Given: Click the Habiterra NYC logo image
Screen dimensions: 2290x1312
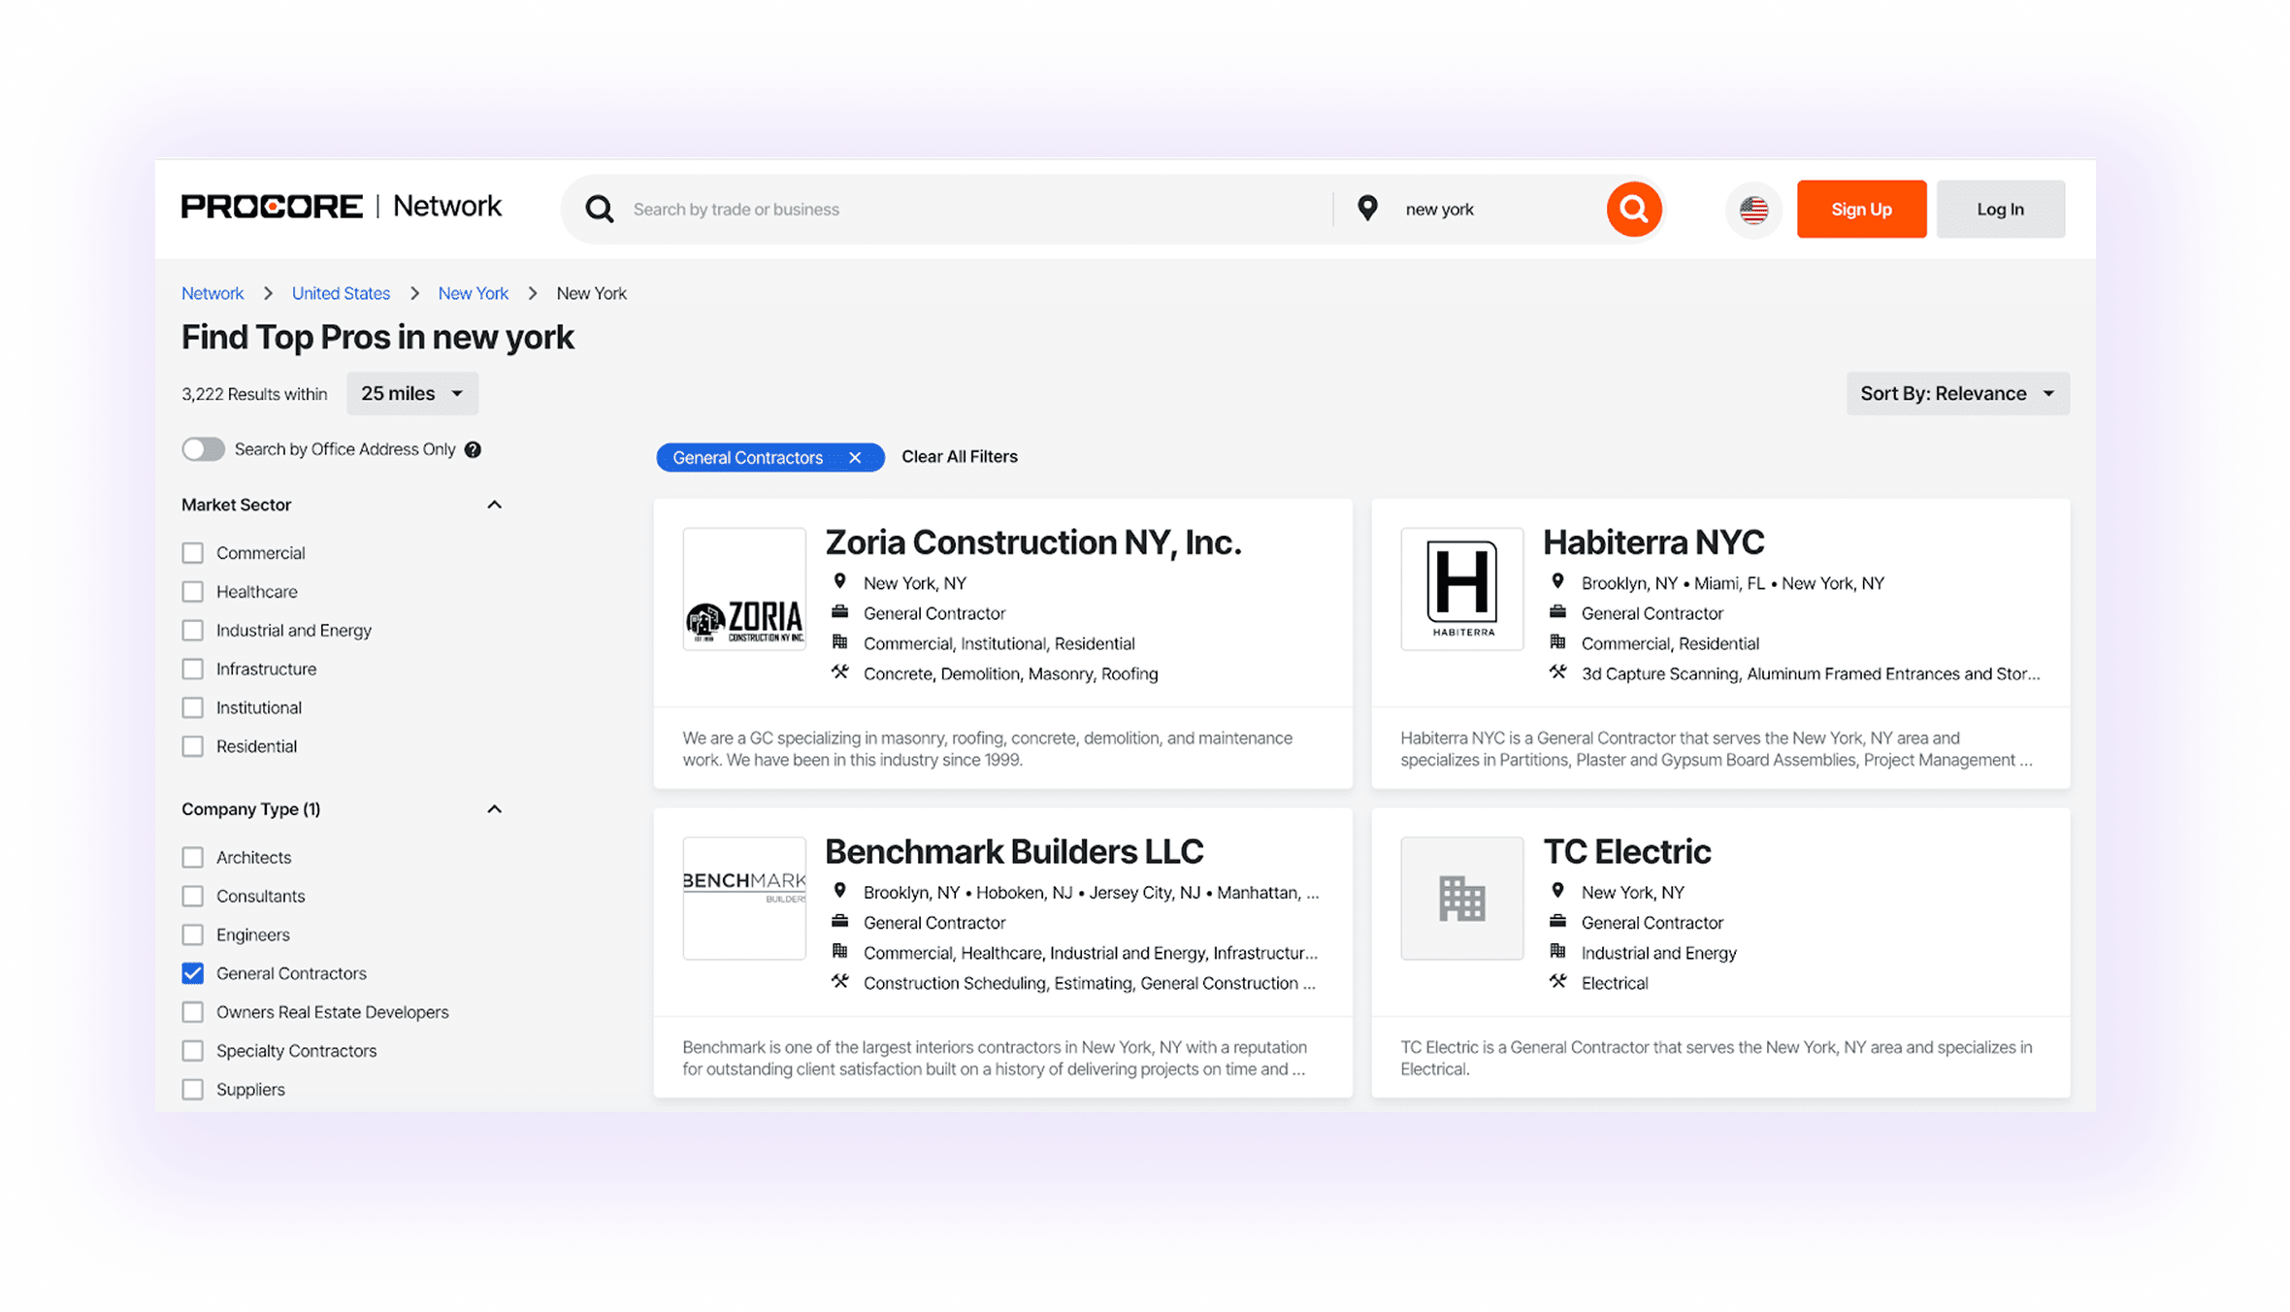Looking at the screenshot, I should pyautogui.click(x=1462, y=589).
